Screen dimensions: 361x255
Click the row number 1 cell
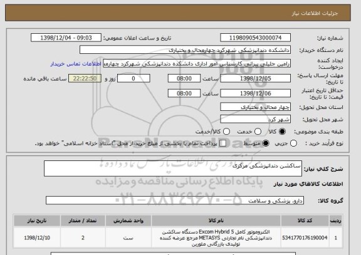tap(336, 237)
